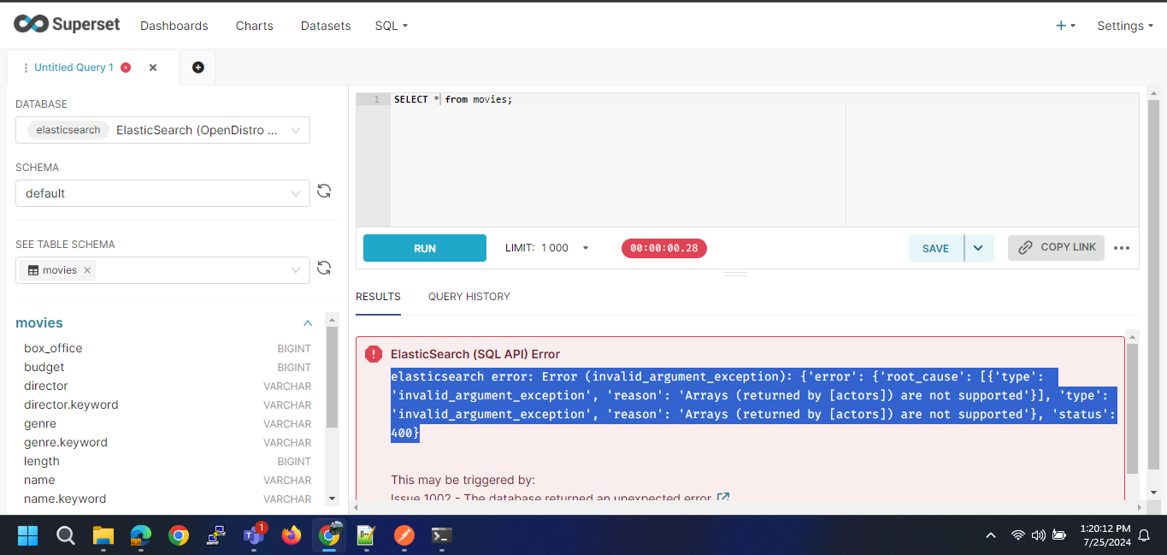The height and width of the screenshot is (555, 1167).
Task: Open Notepad++ from the taskbar
Action: point(367,535)
